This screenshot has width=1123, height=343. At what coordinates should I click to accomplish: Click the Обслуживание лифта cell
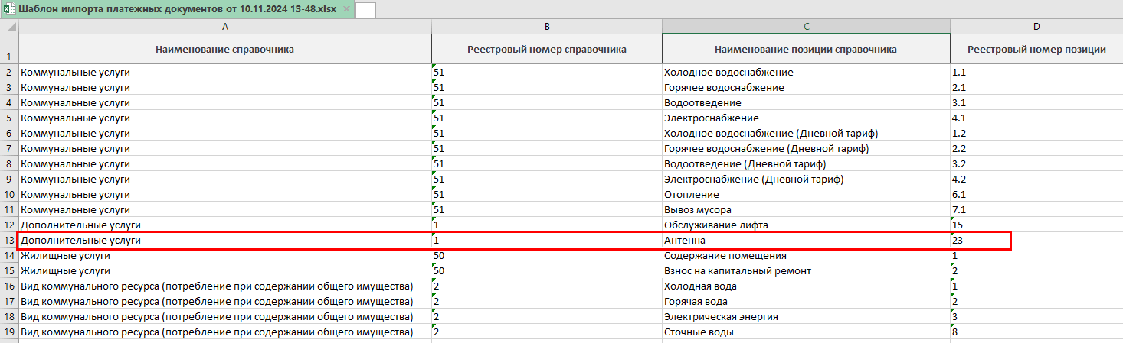[806, 225]
